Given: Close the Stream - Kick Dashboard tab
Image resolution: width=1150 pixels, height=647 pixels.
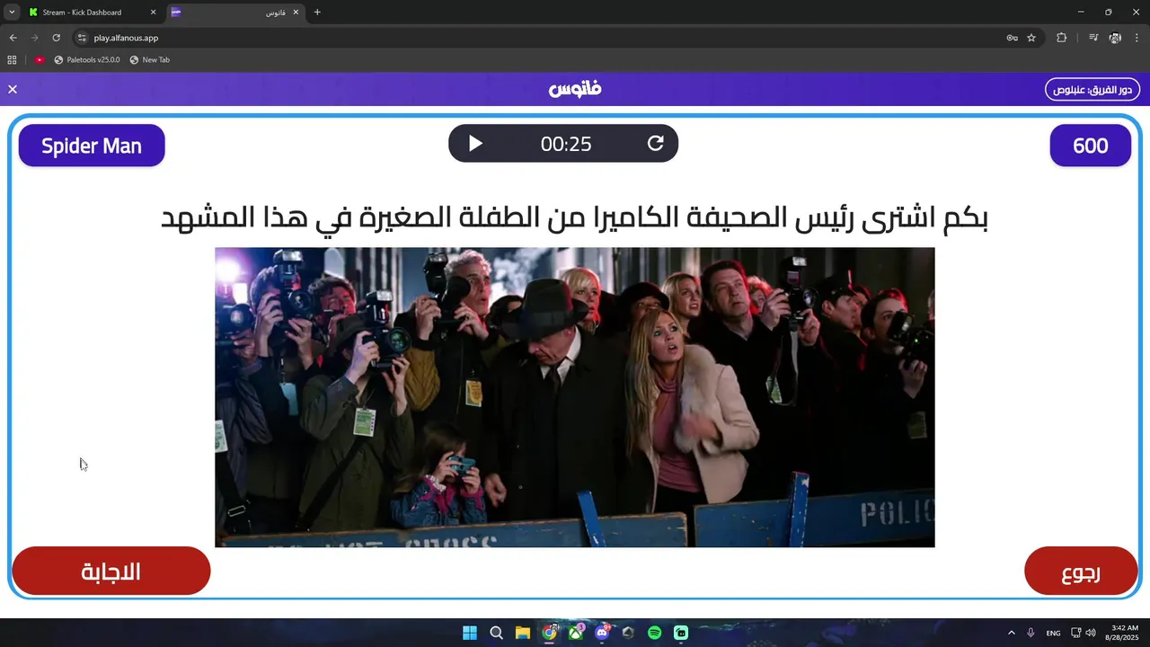Looking at the screenshot, I should [153, 13].
